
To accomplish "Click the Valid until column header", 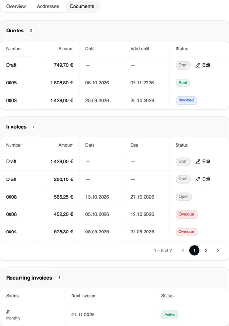I will tap(140, 49).
